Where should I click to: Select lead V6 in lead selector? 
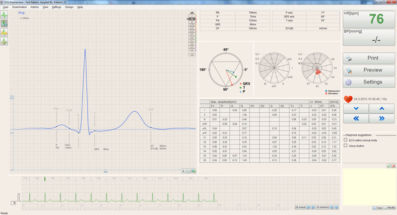(192, 50)
